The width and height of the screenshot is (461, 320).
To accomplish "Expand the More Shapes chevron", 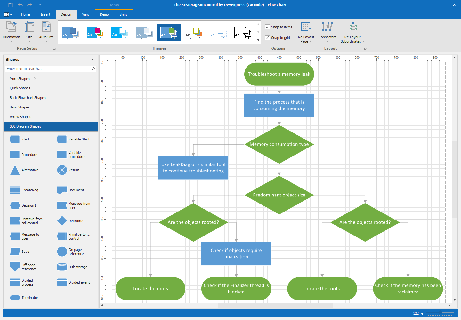I will pos(34,78).
